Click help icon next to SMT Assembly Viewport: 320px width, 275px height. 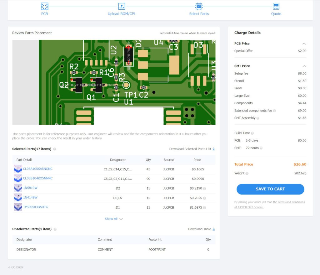[x=258, y=118]
